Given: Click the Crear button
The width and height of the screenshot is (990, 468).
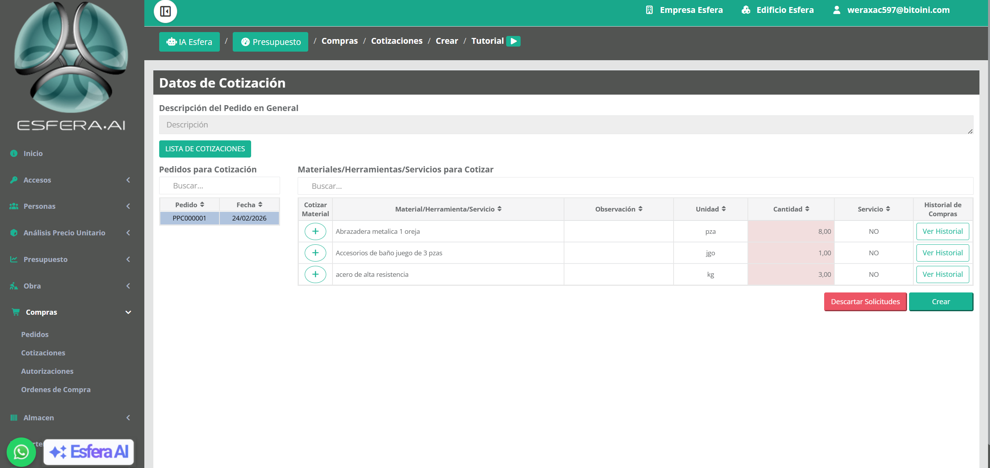Looking at the screenshot, I should coord(941,302).
